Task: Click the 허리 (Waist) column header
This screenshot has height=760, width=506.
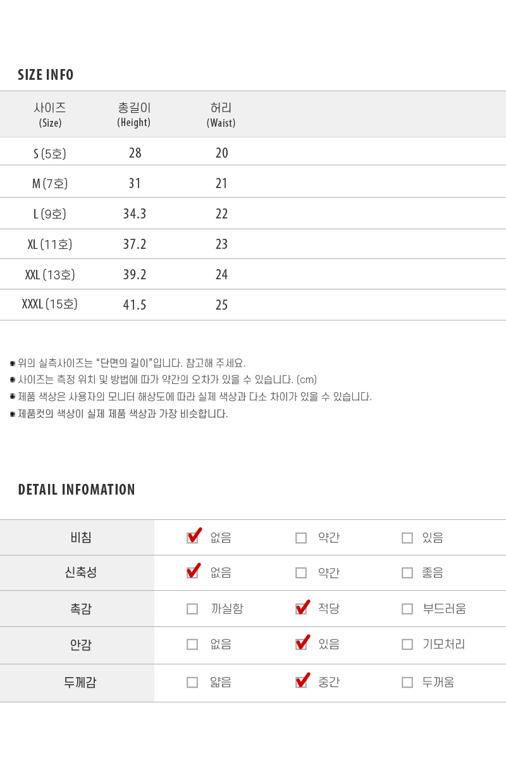Action: click(221, 115)
